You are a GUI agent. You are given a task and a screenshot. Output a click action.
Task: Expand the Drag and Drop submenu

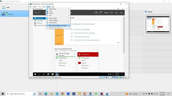click(x=58, y=23)
